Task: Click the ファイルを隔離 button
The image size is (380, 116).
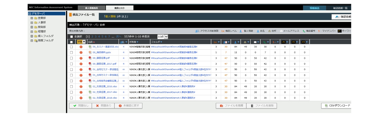Action: [x=231, y=106]
